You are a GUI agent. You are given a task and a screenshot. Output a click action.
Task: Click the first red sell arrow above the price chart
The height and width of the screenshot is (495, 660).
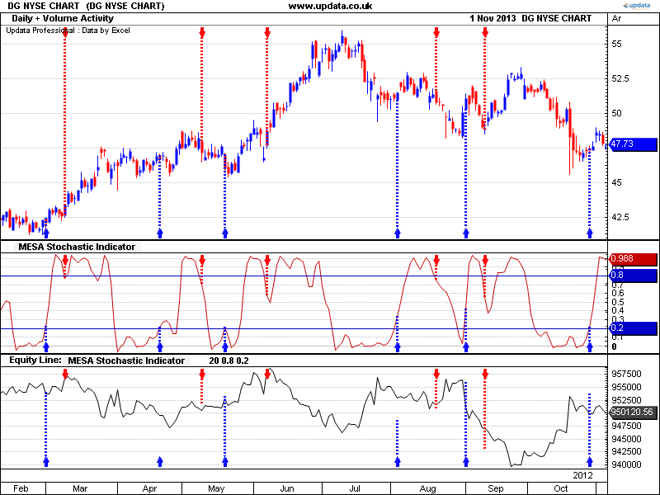pos(65,33)
